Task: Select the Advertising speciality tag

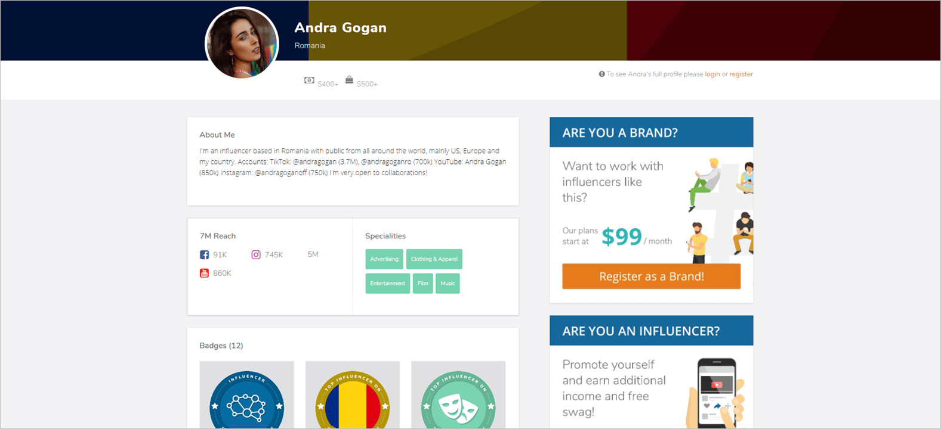Action: coord(384,259)
